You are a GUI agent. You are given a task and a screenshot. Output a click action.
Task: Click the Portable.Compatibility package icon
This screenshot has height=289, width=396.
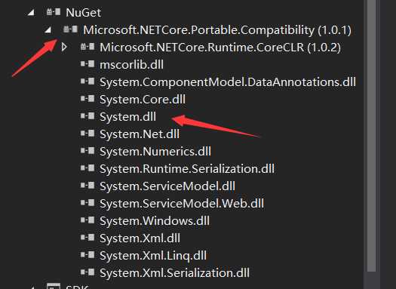pos(71,29)
